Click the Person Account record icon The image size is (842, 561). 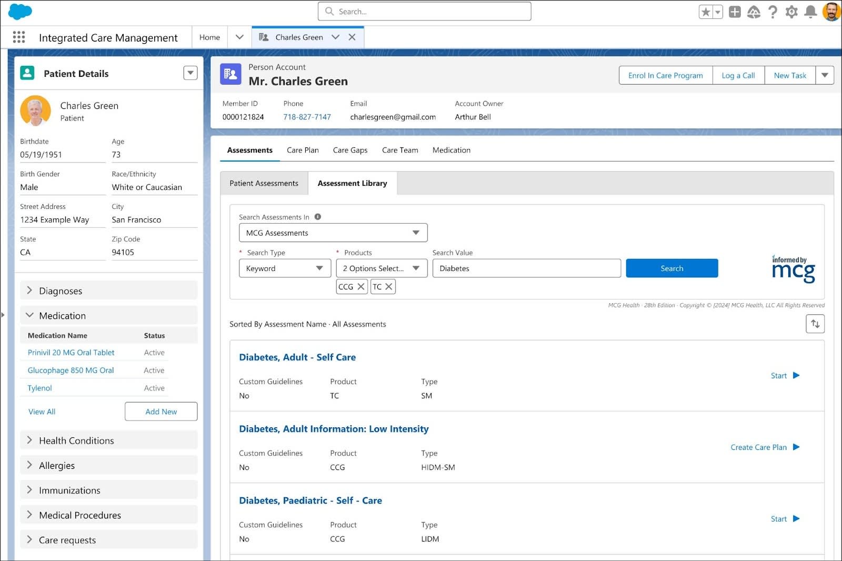[230, 74]
